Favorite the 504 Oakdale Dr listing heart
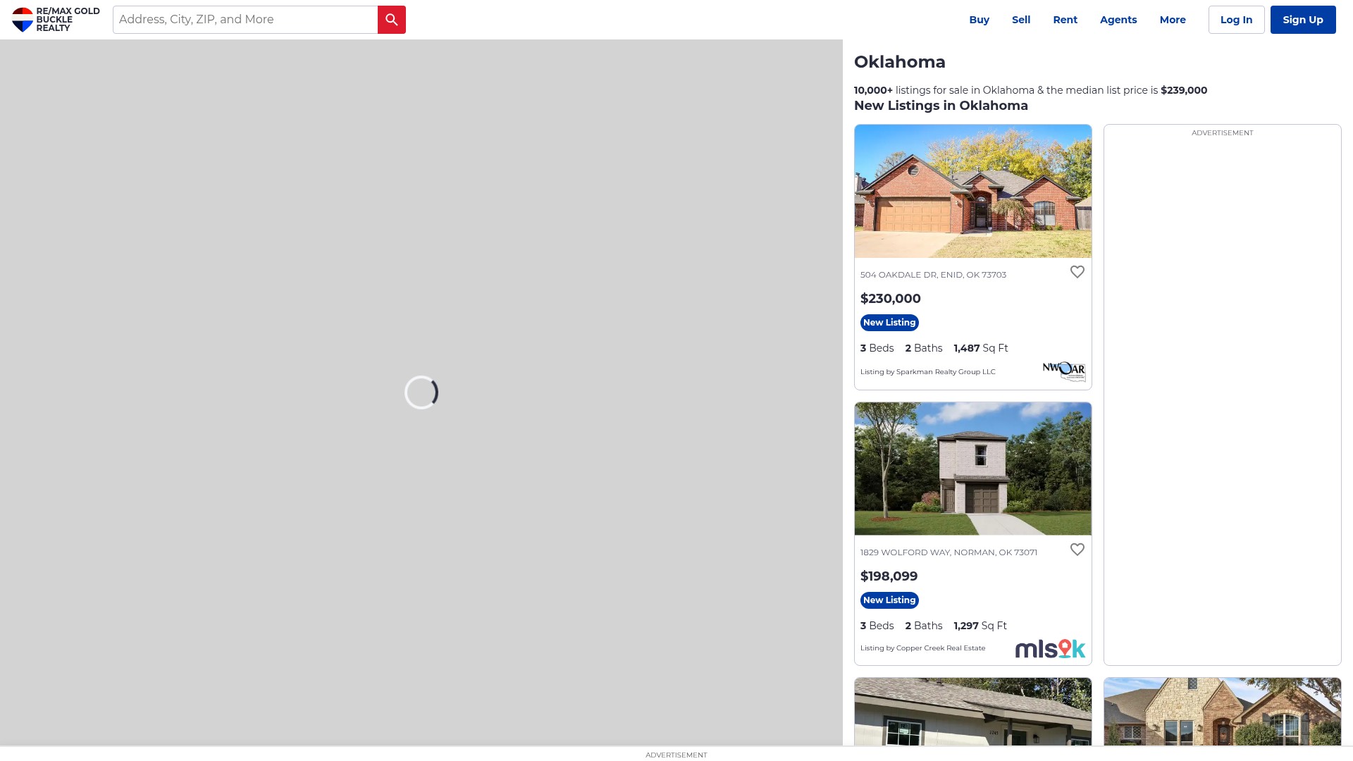Image resolution: width=1353 pixels, height=761 pixels. [1077, 272]
